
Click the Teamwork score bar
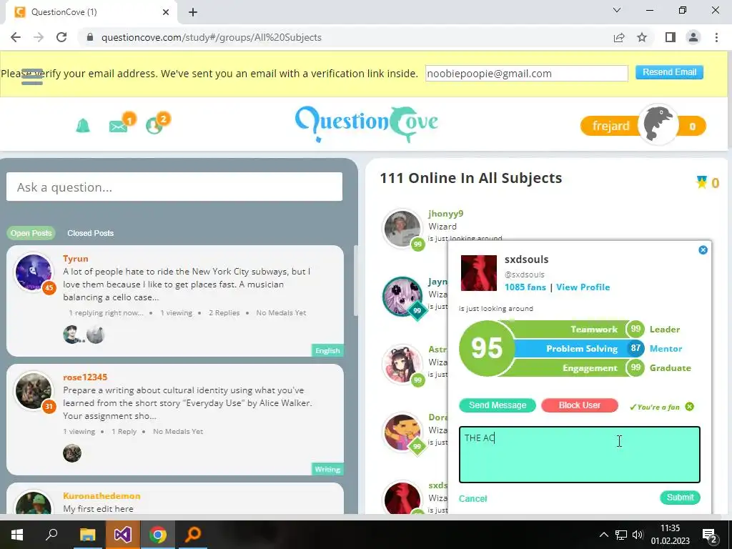[x=573, y=329]
